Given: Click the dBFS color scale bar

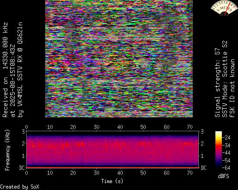Looking at the screenshot, I should click(219, 150).
